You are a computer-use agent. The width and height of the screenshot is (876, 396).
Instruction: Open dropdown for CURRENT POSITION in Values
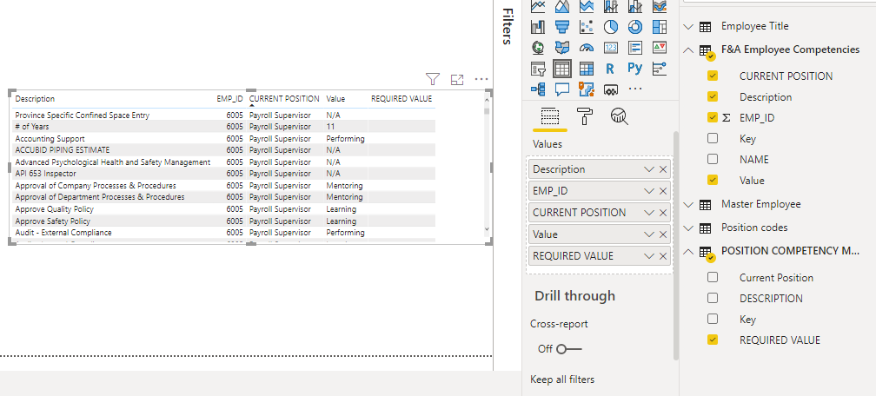(x=648, y=213)
